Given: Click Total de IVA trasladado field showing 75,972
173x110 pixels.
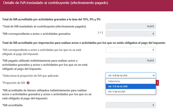Looking at the screenshot, I should pyautogui.click(x=131, y=26).
